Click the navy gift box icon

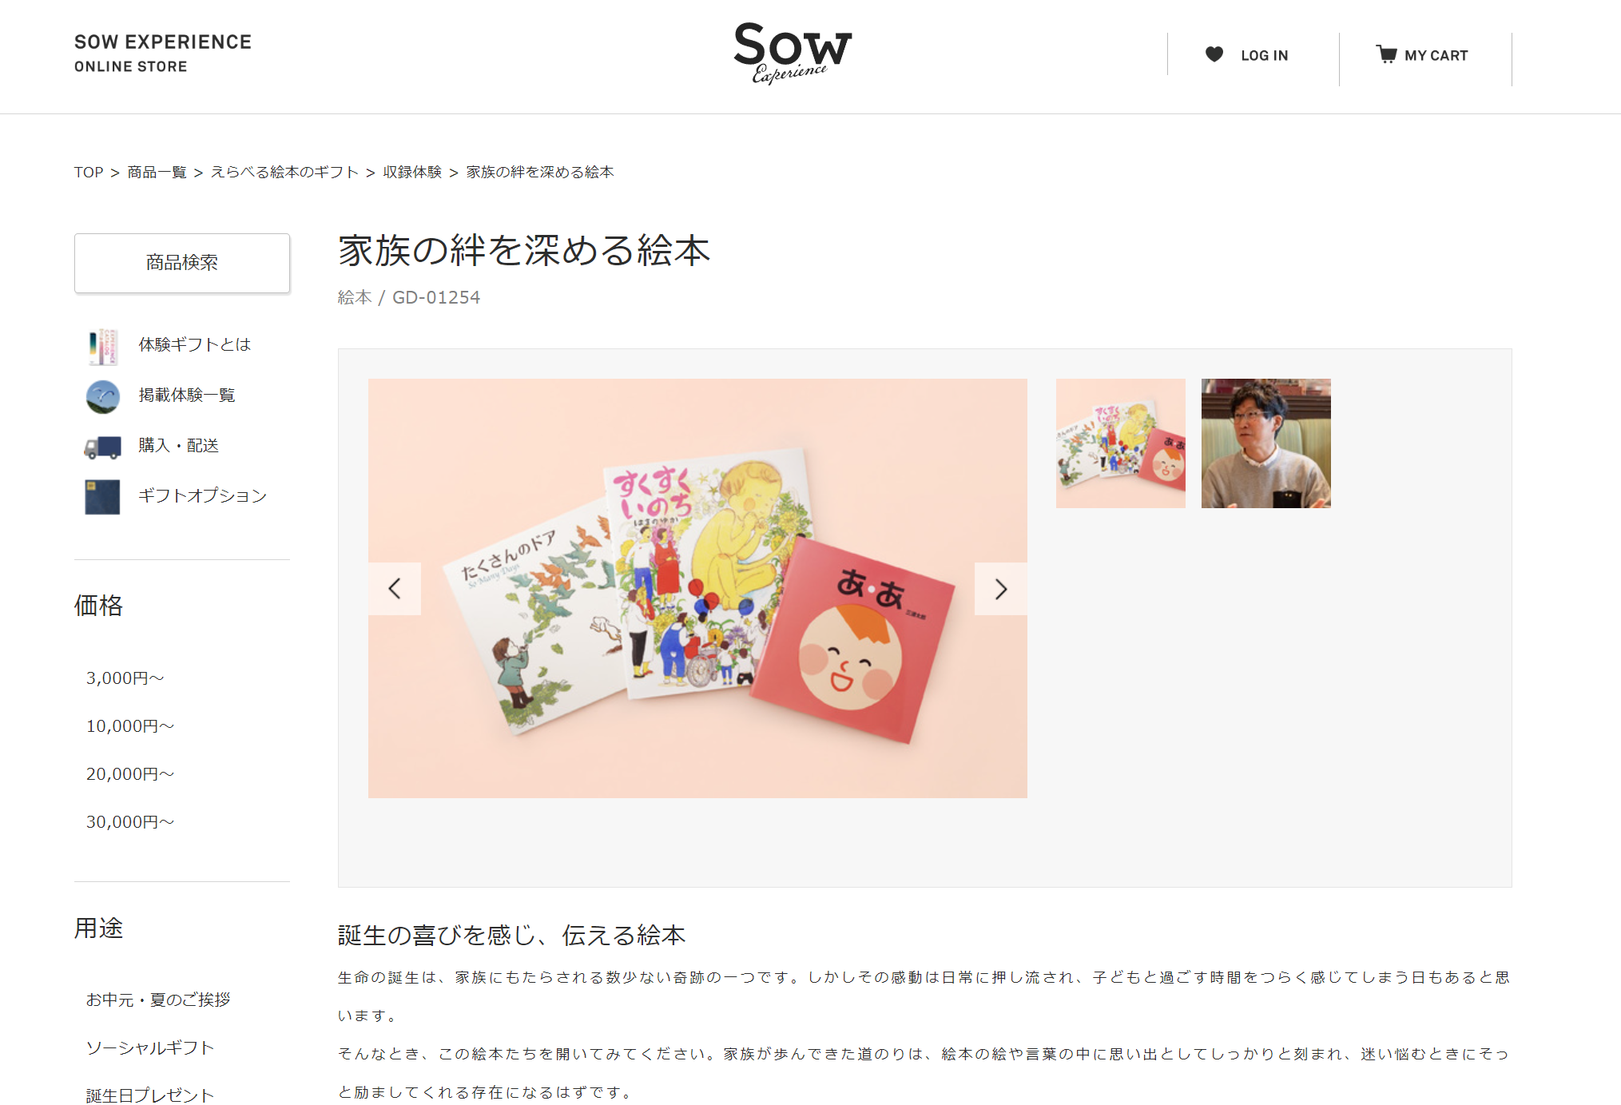click(x=102, y=496)
